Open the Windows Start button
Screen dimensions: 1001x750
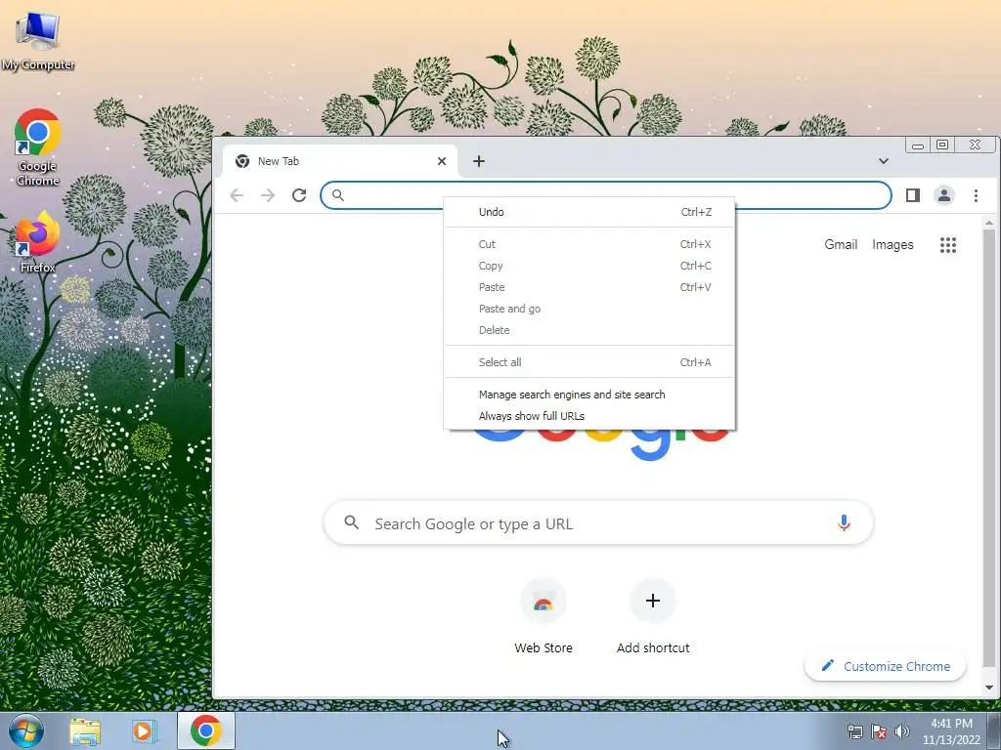click(26, 730)
